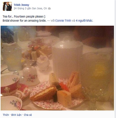The width and height of the screenshot is (116, 118).
Task: Click the blurred poster name link
Action: pyautogui.click(x=21, y=5)
